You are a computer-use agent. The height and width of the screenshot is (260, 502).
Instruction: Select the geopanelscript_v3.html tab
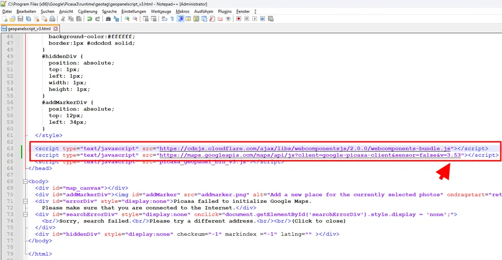[x=29, y=28]
